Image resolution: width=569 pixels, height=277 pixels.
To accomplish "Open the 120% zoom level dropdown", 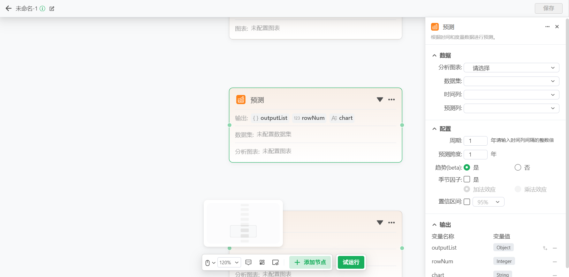I will (x=229, y=262).
